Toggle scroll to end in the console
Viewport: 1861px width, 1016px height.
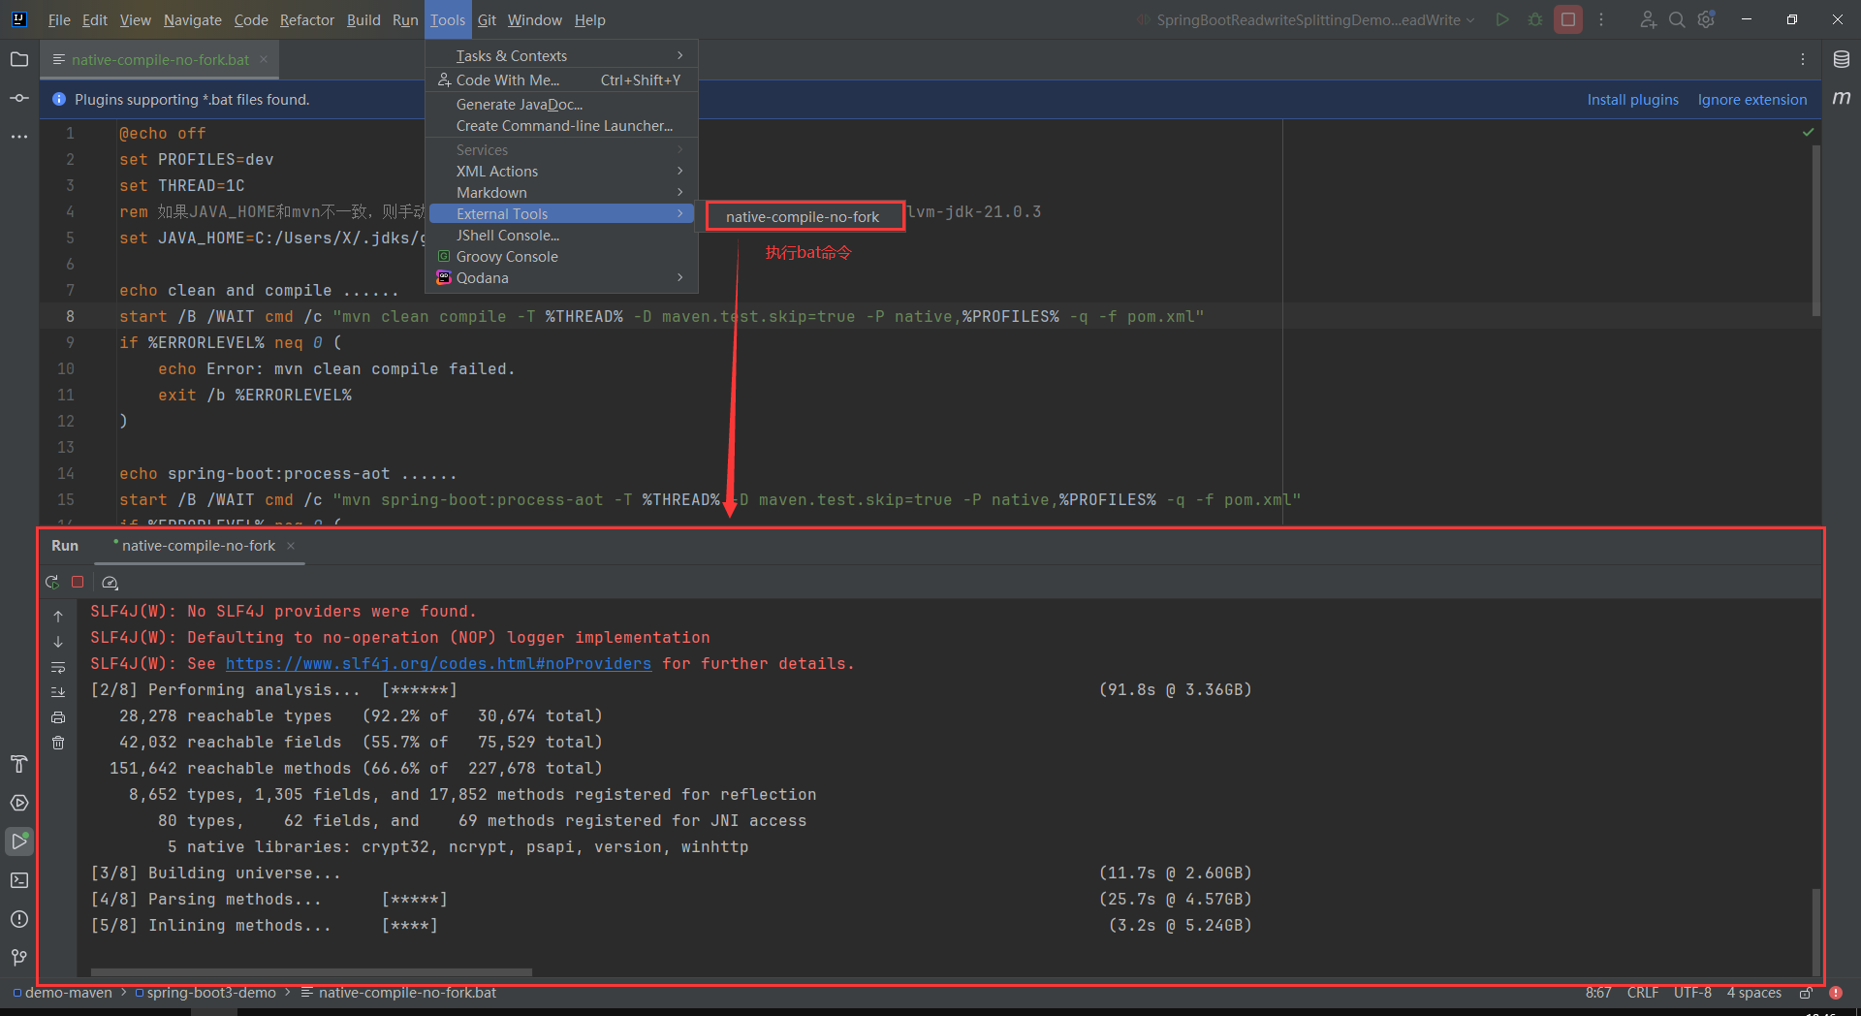coord(58,691)
